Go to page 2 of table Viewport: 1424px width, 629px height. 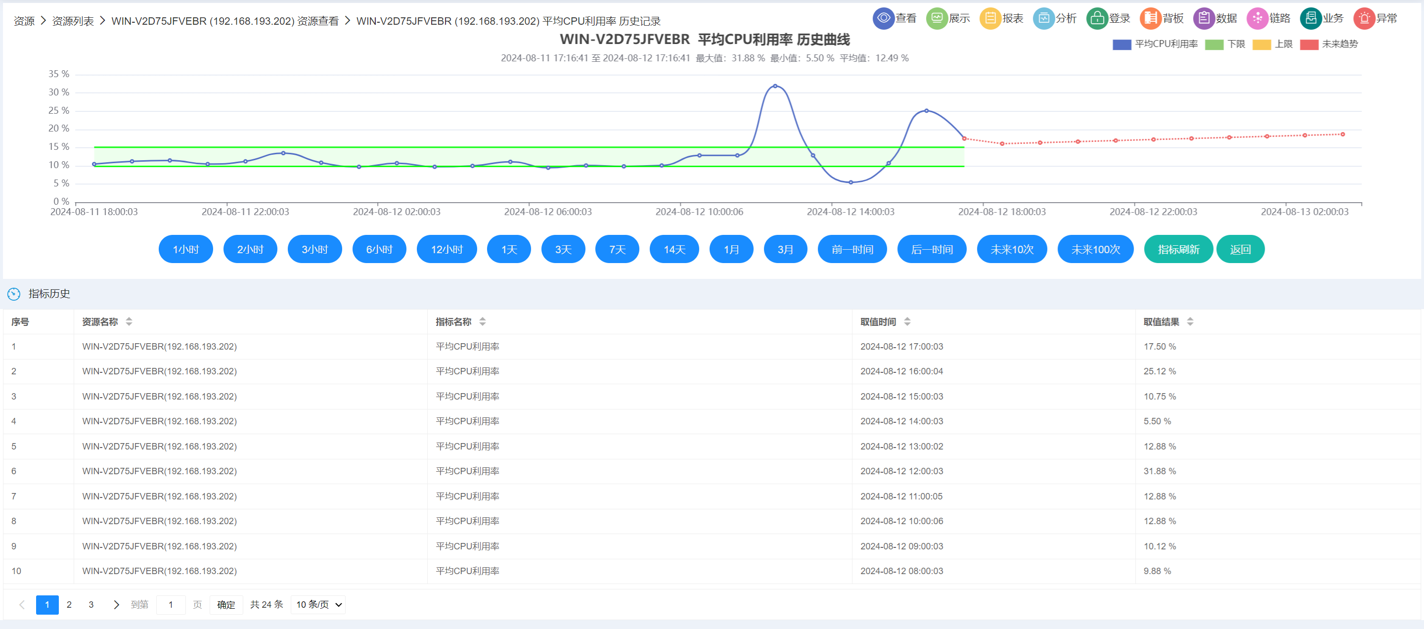point(69,605)
